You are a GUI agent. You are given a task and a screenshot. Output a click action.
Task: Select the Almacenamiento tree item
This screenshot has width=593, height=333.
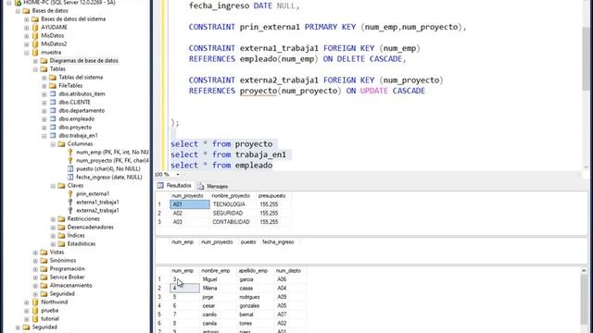pos(70,285)
